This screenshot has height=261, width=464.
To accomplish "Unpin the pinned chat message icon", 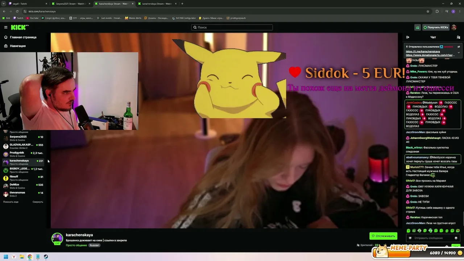I will pos(459,47).
